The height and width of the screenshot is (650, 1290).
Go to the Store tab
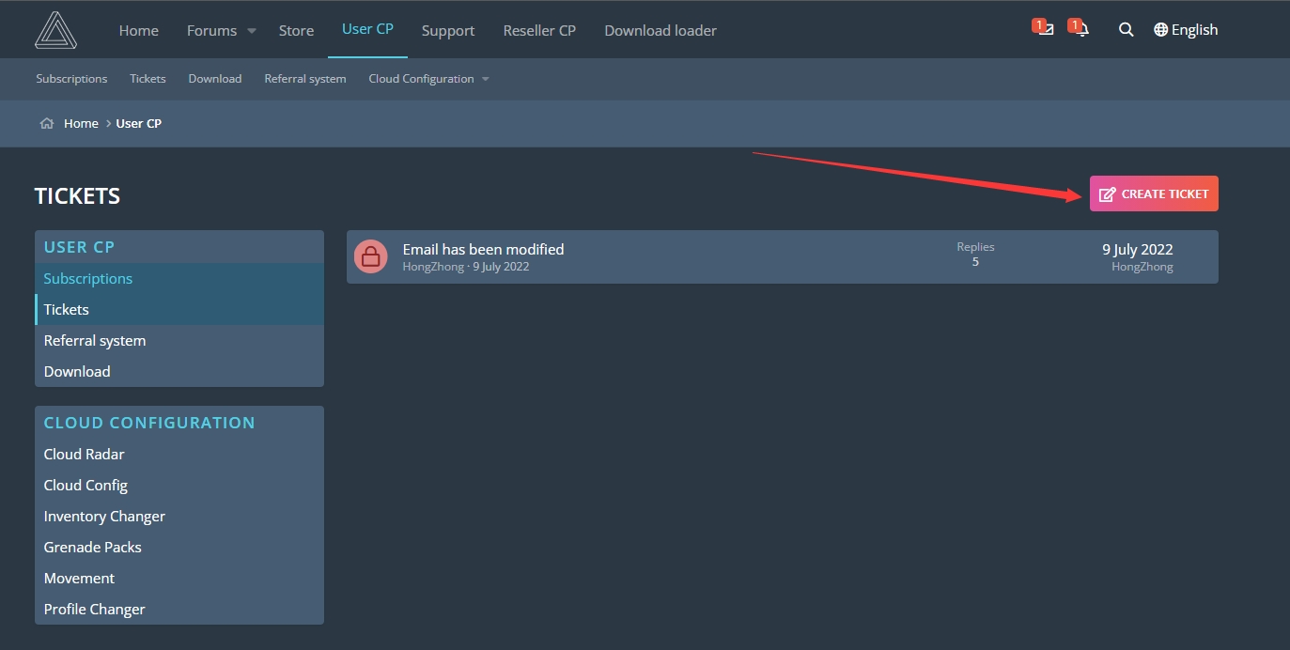click(296, 31)
